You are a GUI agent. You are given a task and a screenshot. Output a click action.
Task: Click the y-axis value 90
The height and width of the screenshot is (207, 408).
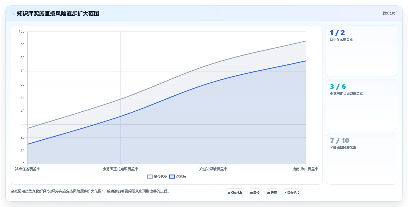click(x=22, y=45)
